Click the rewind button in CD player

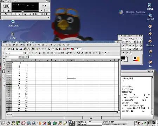pos(31,14)
